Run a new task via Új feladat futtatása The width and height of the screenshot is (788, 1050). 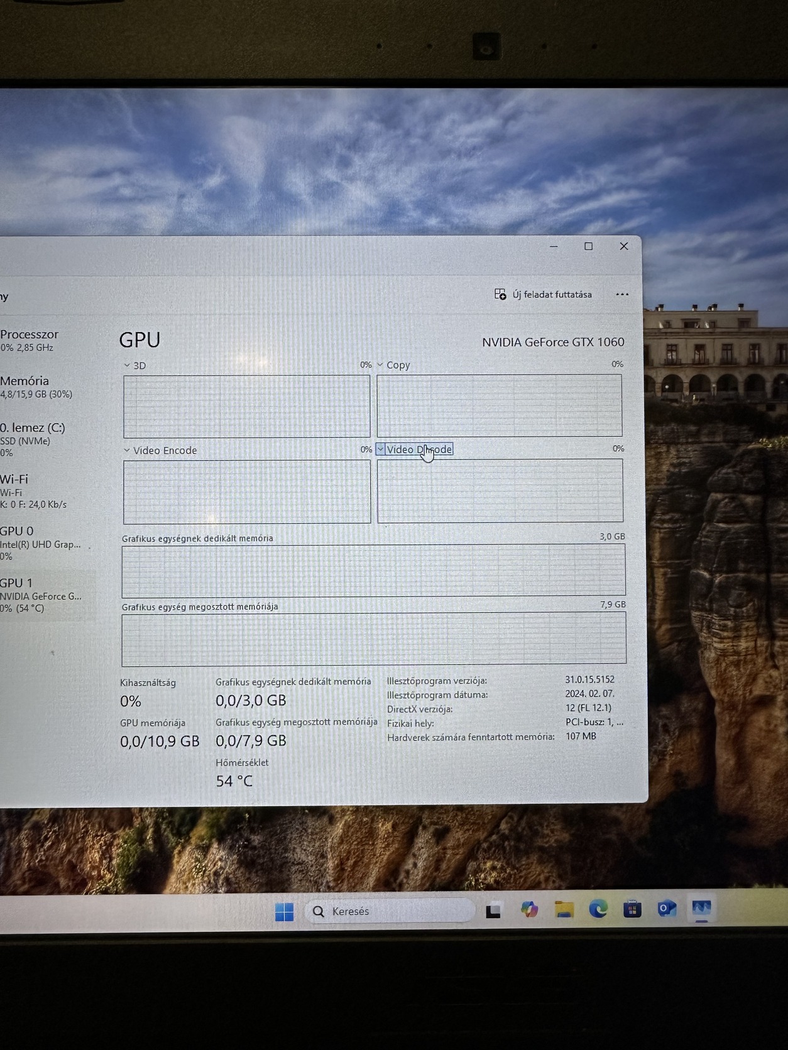coord(543,295)
